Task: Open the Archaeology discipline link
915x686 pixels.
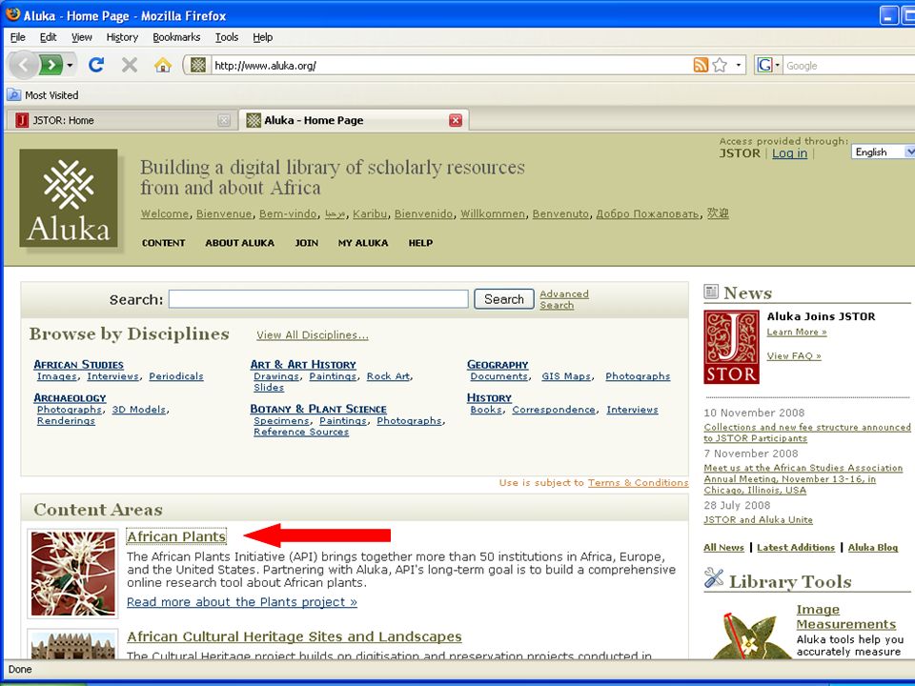Action: 70,397
